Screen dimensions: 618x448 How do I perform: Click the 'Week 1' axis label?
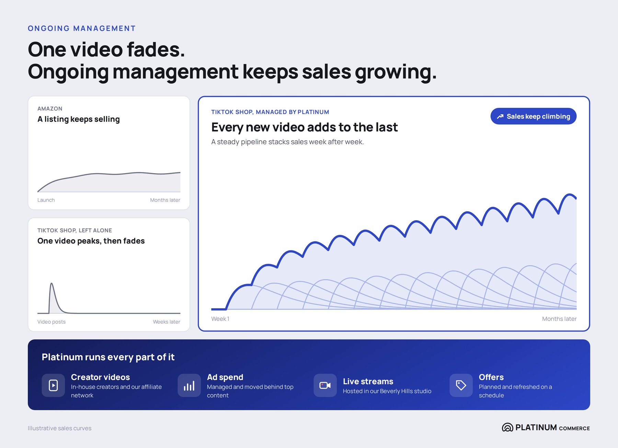point(220,319)
